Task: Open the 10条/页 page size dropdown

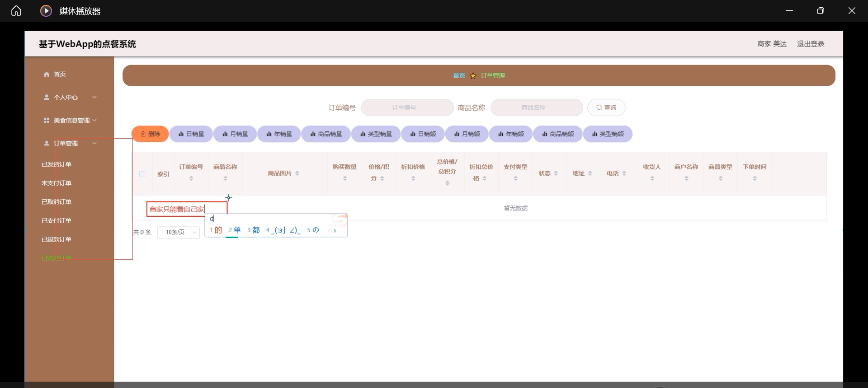Action: click(179, 232)
